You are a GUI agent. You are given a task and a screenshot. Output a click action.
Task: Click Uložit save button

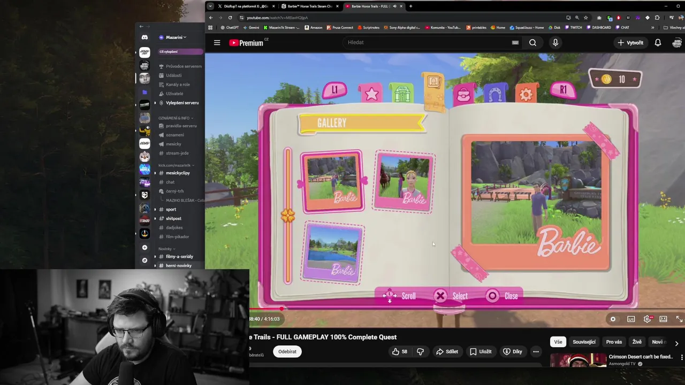(x=481, y=351)
